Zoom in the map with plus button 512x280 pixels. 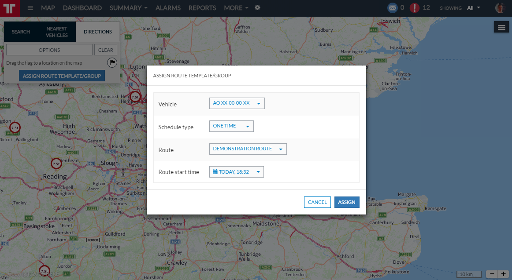coord(503,274)
